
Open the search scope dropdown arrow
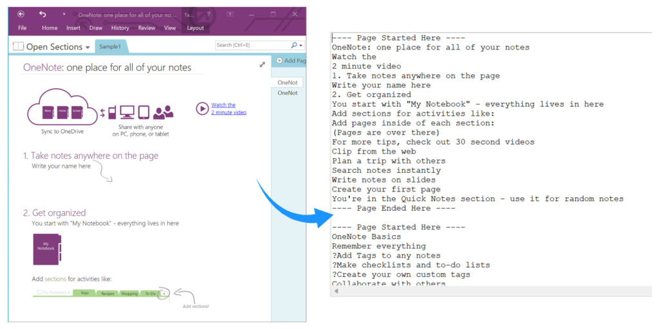(301, 46)
